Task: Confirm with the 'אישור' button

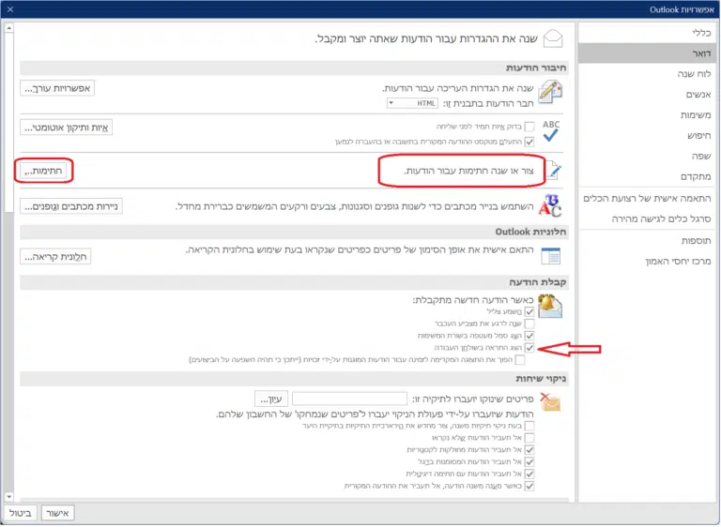Action: (x=57, y=513)
